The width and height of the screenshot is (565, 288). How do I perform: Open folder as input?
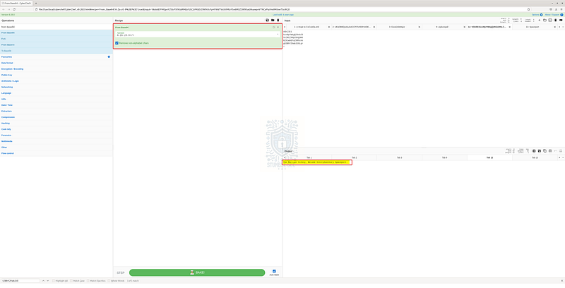[545, 20]
